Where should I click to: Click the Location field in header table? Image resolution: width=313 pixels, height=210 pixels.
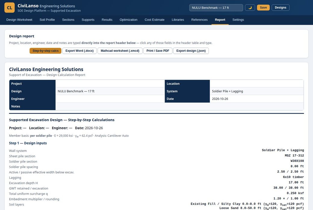(256, 84)
